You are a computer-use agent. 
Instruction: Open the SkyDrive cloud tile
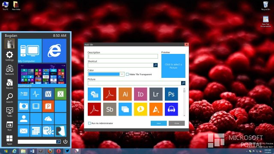(48, 118)
